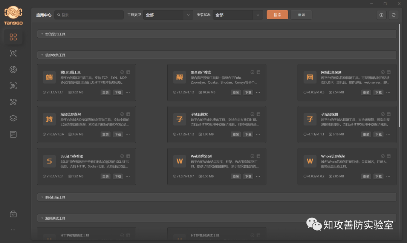The height and width of the screenshot is (243, 407).
Task: Click 下载 on 聚合资产搜索 card
Action: coord(248,92)
